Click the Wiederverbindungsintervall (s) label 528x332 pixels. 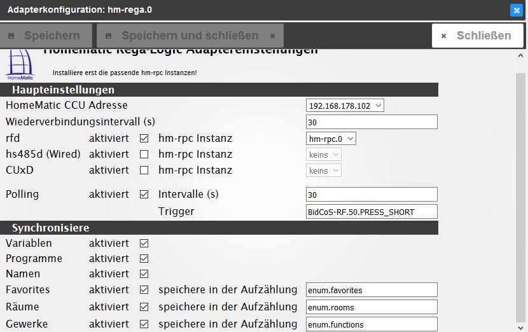(81, 121)
